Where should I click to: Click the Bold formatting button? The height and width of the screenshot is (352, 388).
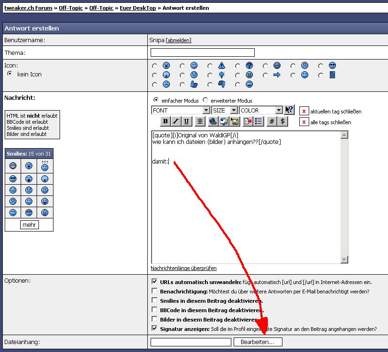(165, 121)
